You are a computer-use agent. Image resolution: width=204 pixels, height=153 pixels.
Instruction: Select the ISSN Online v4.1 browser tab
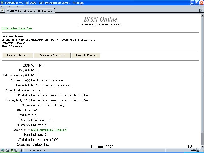[30, 11]
